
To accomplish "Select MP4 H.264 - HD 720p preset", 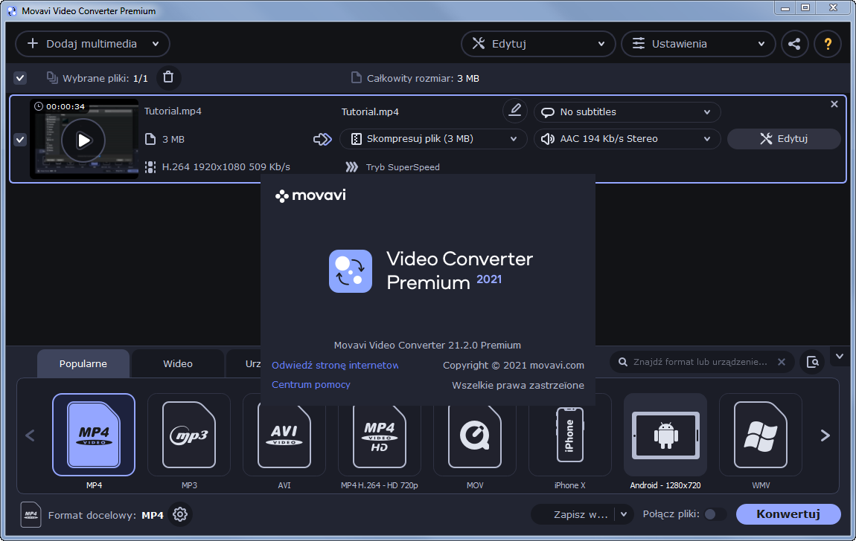I will pos(380,435).
